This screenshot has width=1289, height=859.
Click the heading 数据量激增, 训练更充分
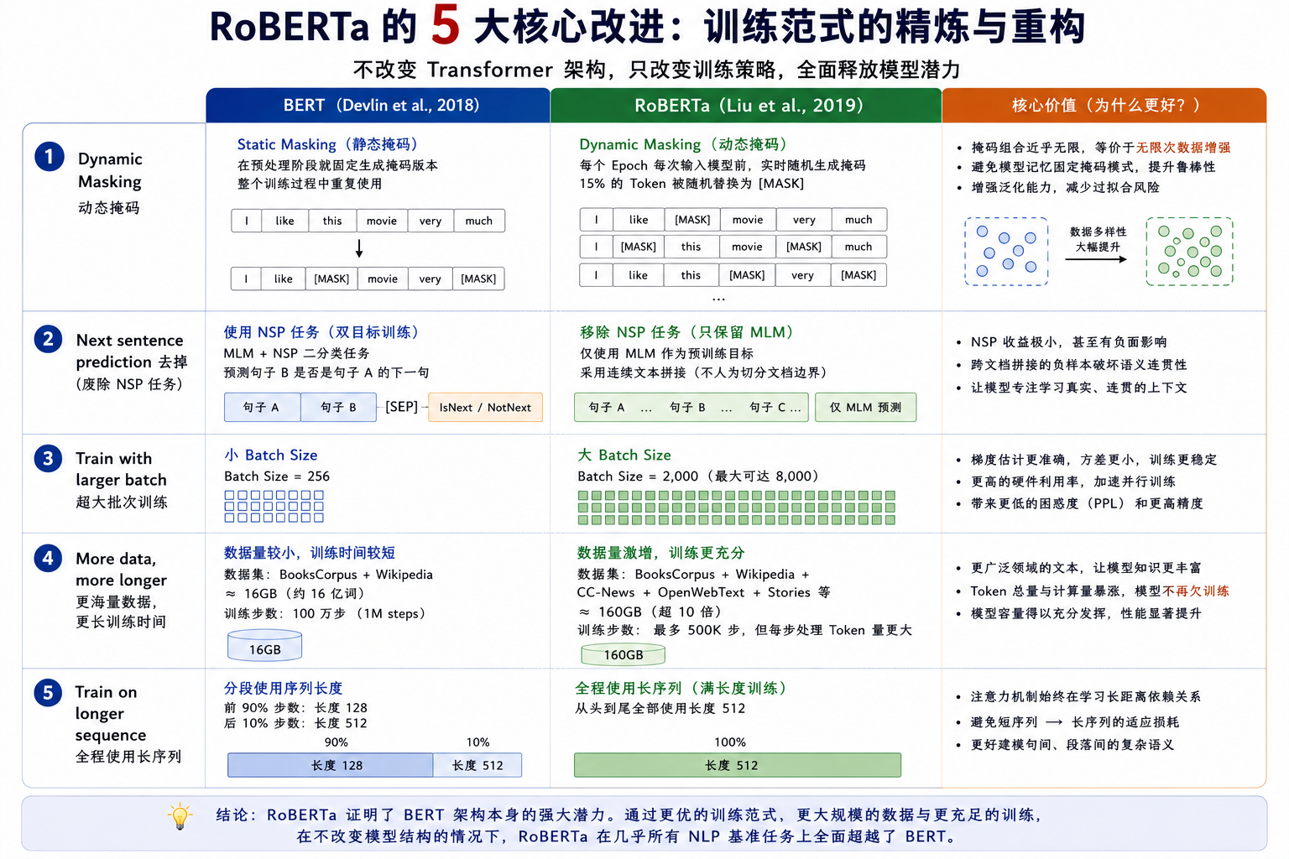(661, 553)
